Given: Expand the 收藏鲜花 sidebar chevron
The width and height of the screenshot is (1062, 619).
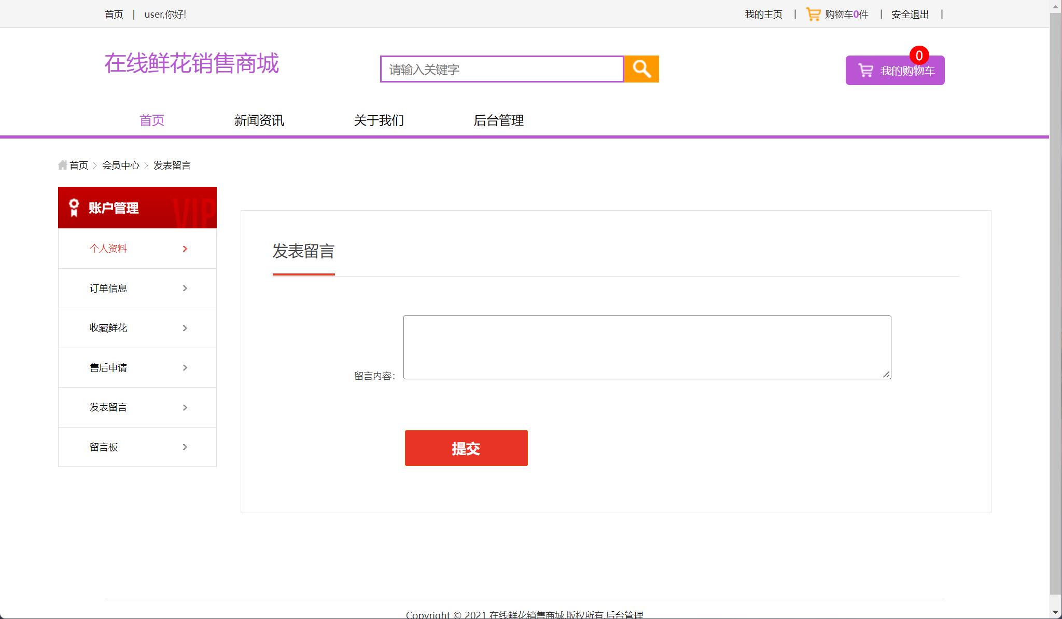Looking at the screenshot, I should pyautogui.click(x=185, y=327).
